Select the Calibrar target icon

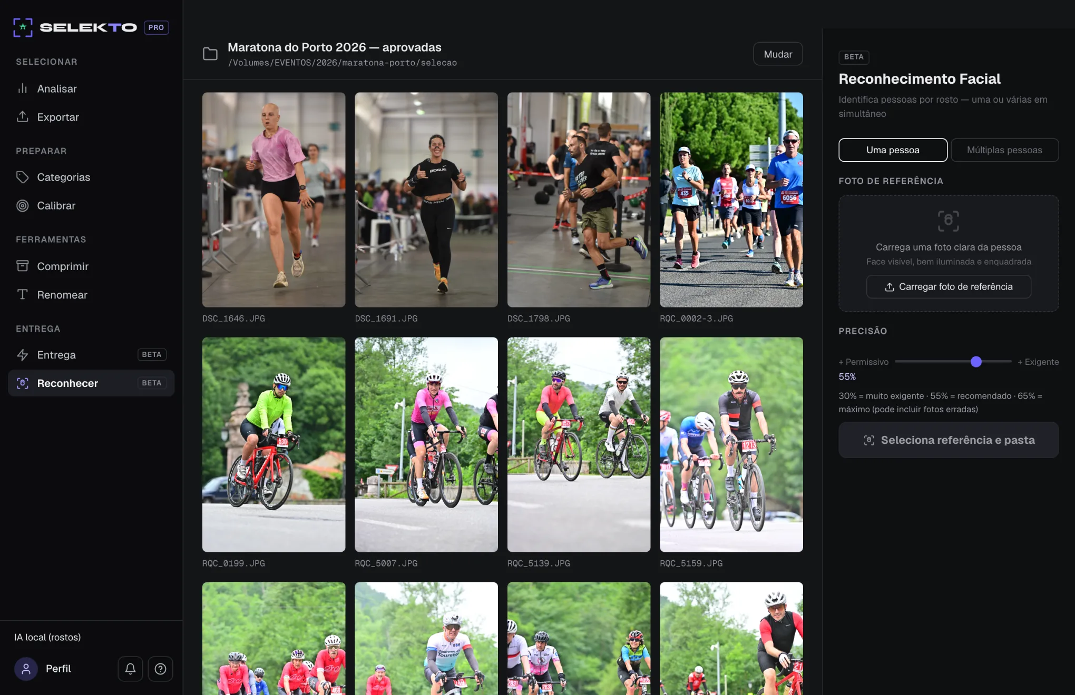(22, 206)
